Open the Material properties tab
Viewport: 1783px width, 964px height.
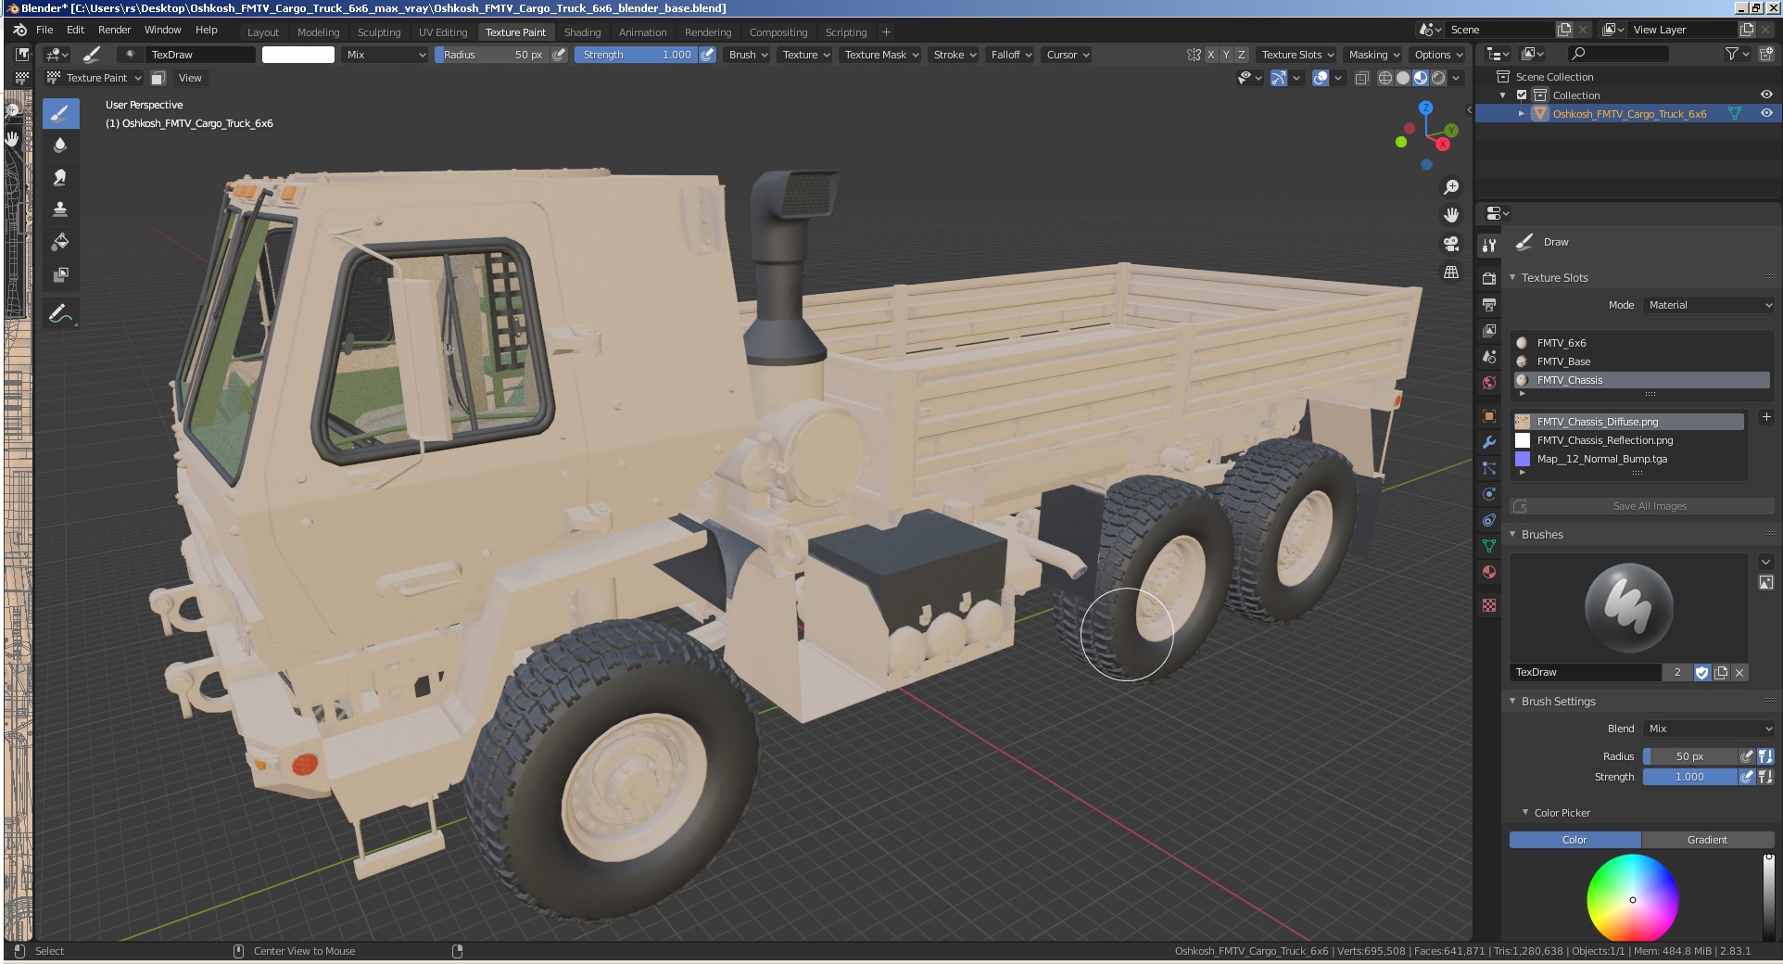[x=1489, y=572]
